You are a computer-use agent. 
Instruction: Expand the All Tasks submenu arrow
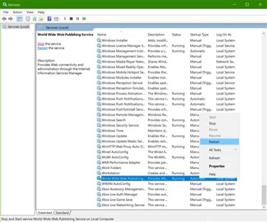(235, 149)
